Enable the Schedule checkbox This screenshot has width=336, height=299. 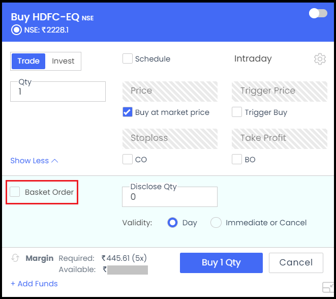click(x=128, y=58)
